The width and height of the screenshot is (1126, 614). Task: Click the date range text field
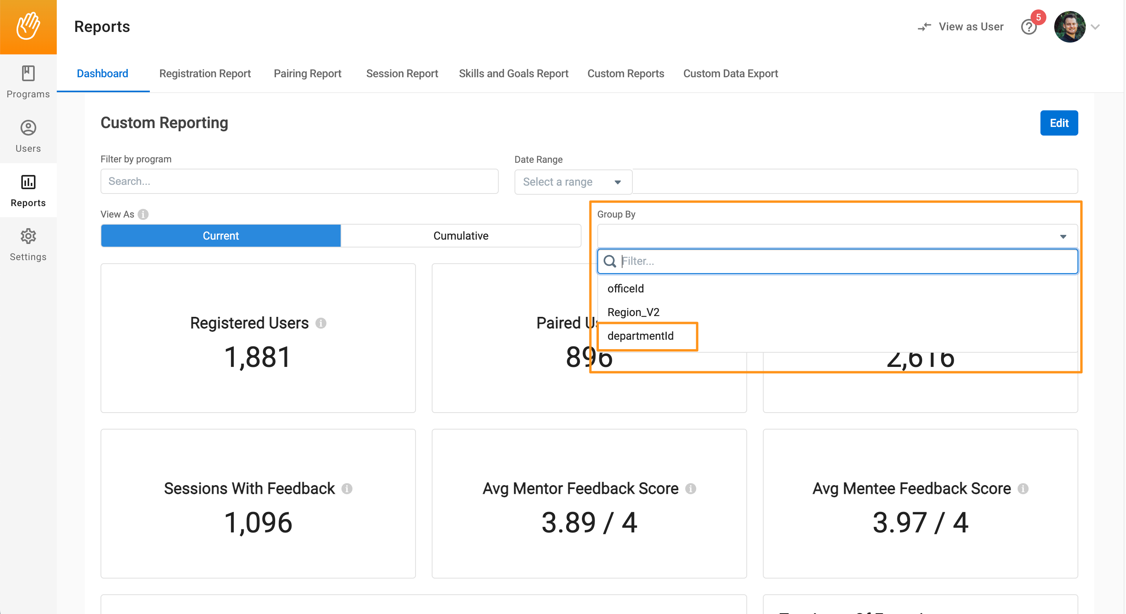pyautogui.click(x=855, y=181)
